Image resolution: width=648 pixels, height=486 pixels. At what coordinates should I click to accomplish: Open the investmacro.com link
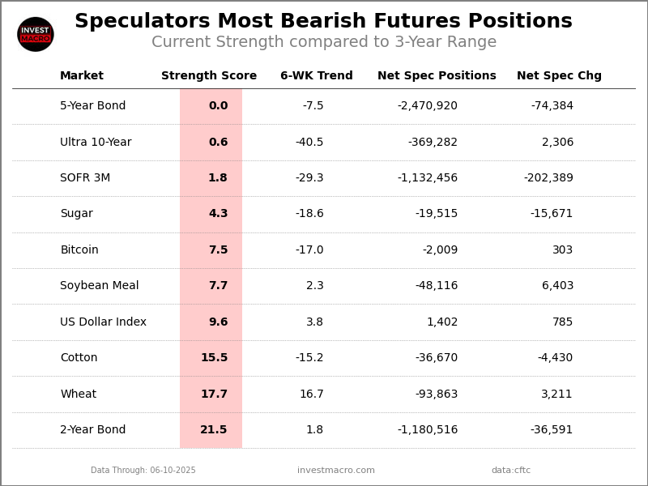335,471
